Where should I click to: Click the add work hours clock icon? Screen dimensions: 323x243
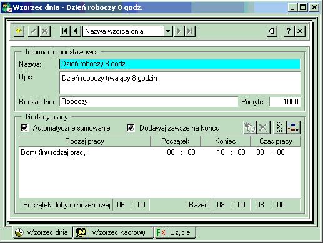[249, 127]
